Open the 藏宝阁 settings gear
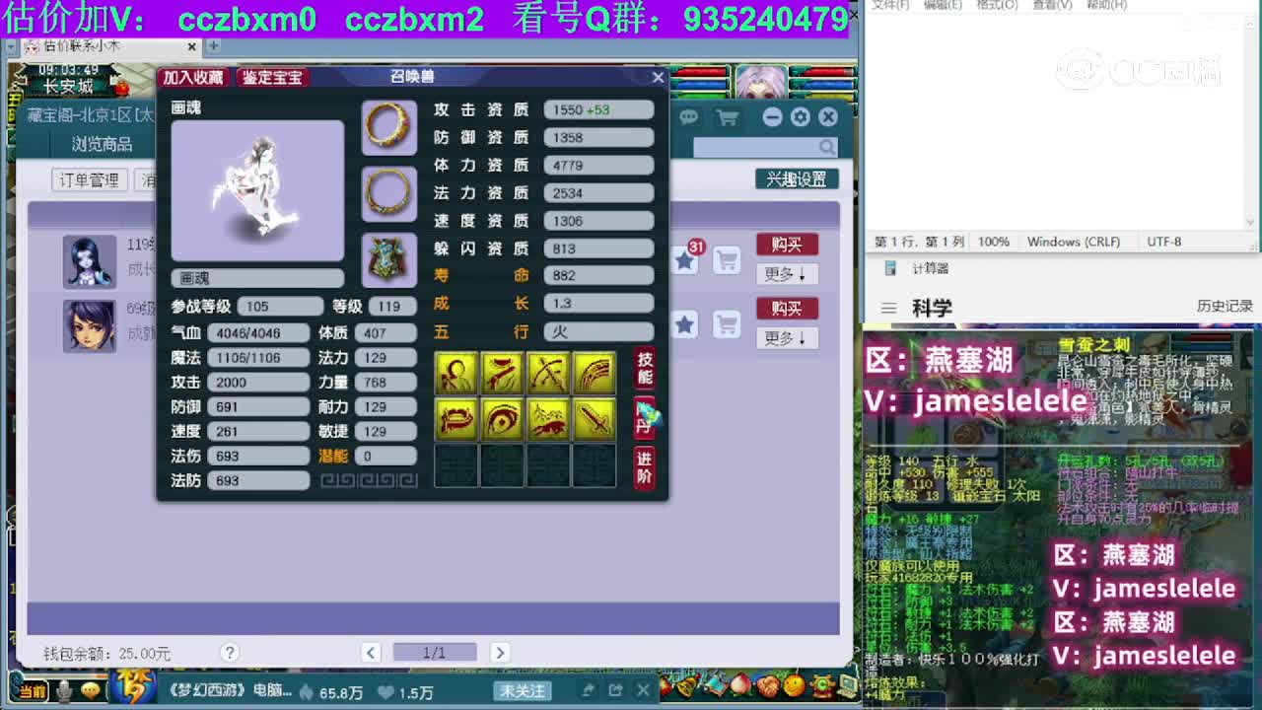1262x710 pixels. click(x=800, y=117)
